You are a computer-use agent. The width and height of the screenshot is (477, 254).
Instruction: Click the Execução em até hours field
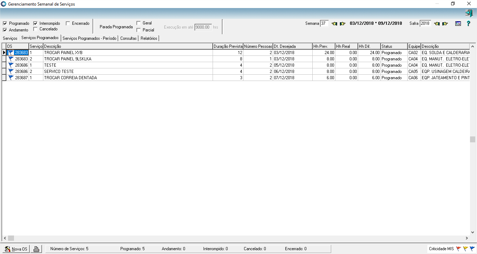click(203, 27)
